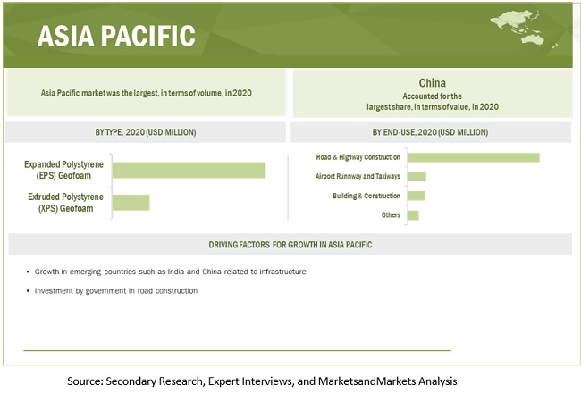Select the bullet about government road investment
Screen dimensions: 581x394
click(x=116, y=290)
